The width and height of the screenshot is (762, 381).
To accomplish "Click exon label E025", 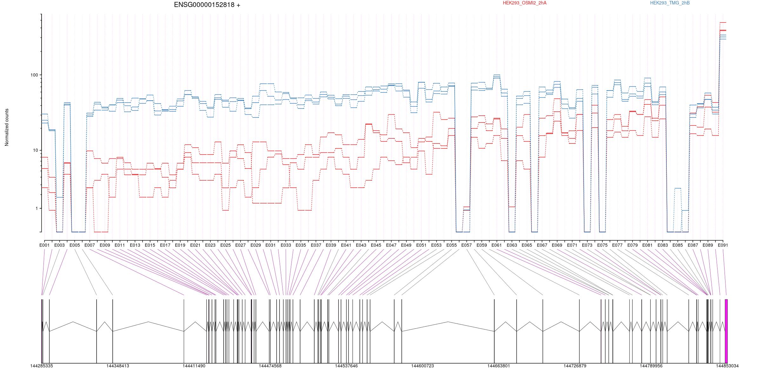I will pyautogui.click(x=225, y=245).
